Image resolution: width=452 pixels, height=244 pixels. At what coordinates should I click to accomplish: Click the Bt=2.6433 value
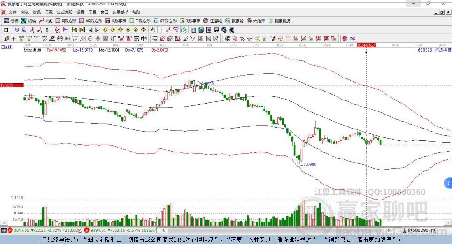pos(160,50)
